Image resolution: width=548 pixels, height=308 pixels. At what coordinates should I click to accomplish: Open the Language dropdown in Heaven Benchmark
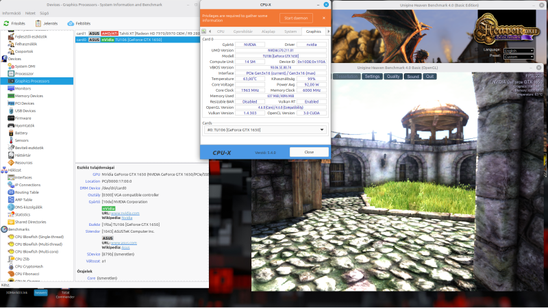[x=519, y=51]
